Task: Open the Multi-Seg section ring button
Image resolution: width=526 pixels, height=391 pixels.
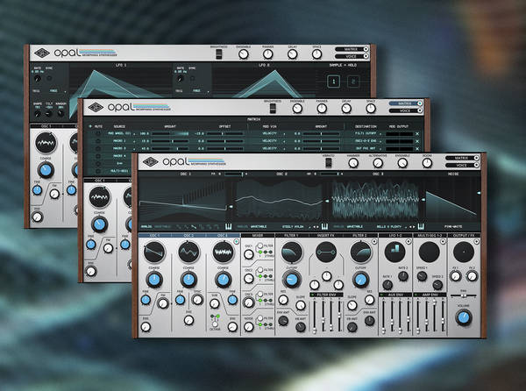Action: [443, 241]
